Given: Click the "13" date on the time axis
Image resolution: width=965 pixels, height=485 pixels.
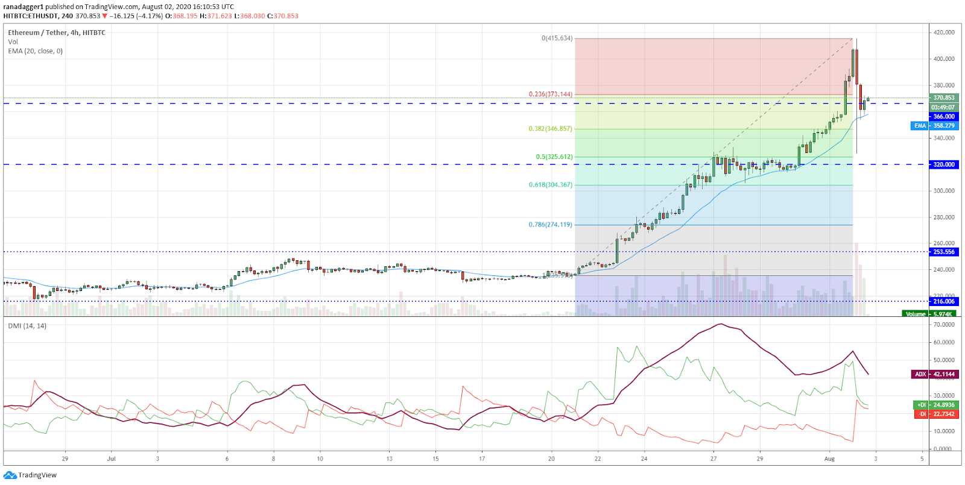Looking at the screenshot, I should tap(389, 458).
